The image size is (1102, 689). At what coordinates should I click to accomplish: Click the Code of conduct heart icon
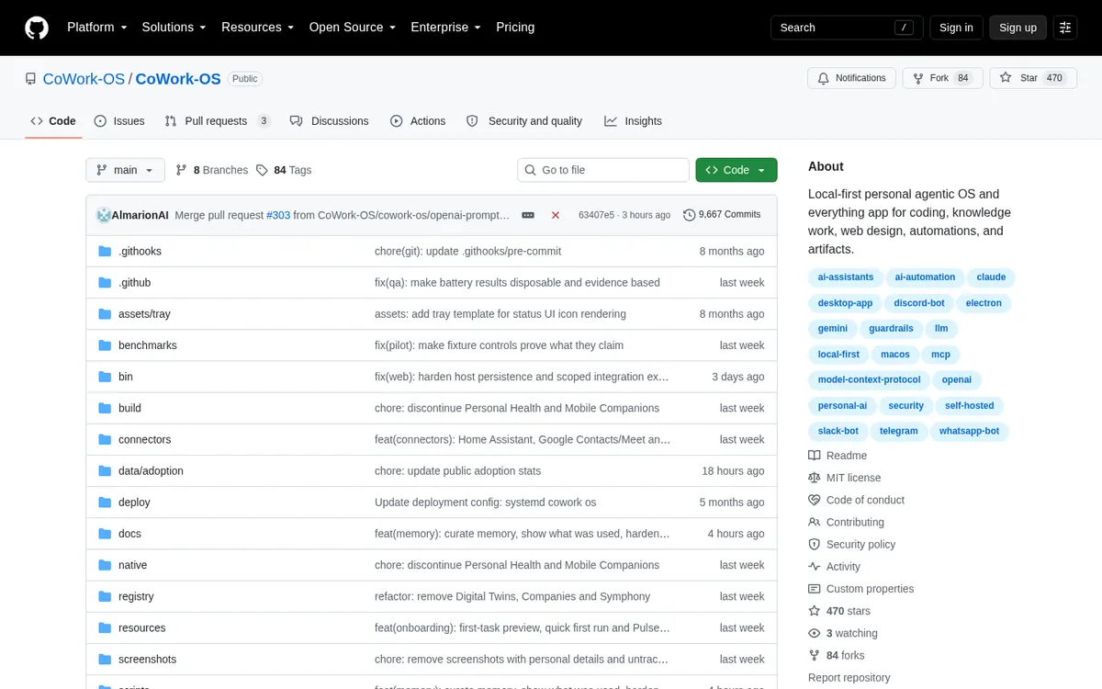[x=815, y=500]
